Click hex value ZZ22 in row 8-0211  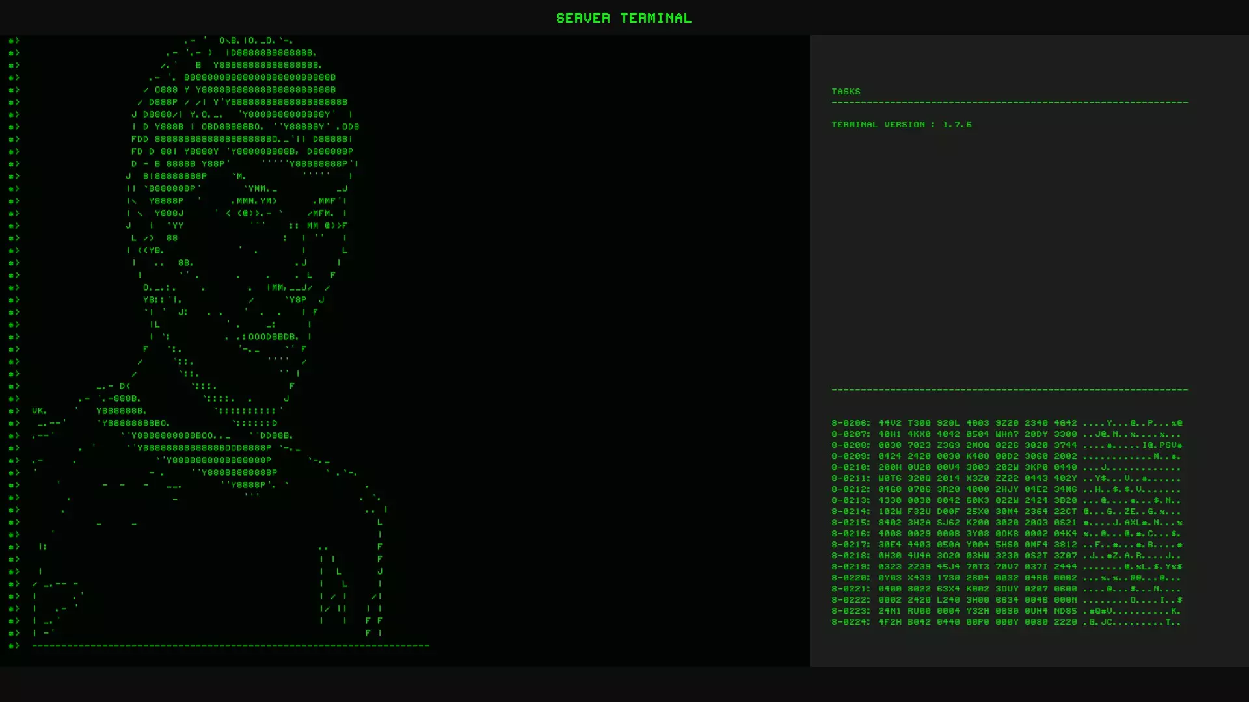1006,478
